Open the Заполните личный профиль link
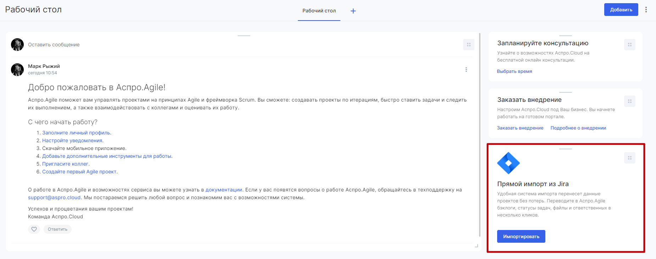Viewport: 656px width, 259px height. click(x=76, y=133)
